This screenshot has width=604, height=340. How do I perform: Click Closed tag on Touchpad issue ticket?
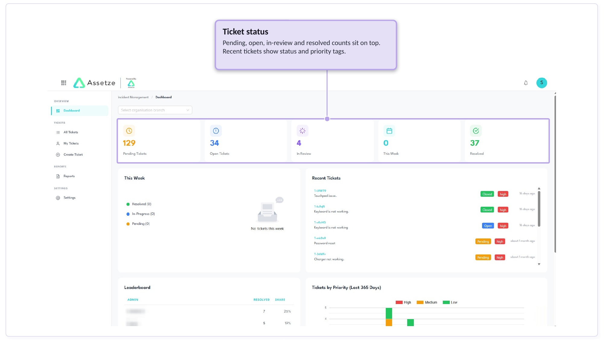(487, 194)
